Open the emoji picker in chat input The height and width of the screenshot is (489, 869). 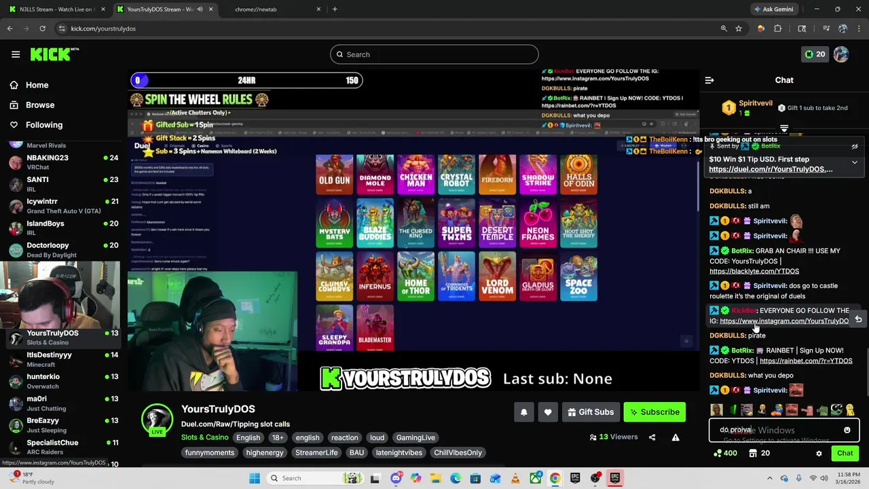[847, 431]
